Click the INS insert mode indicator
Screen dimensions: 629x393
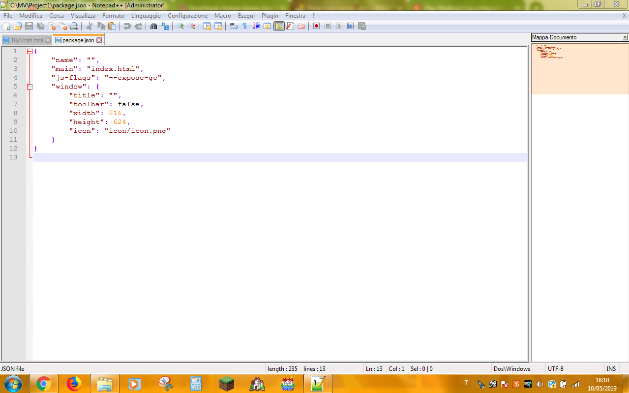(x=611, y=369)
